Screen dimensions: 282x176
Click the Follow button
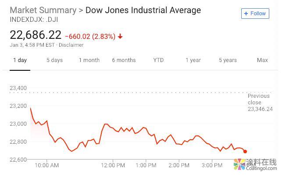click(255, 14)
